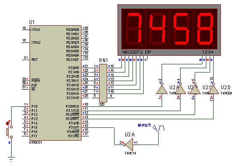232x166 pixels.
Task: Click the 220 resistance value under RN1
Action: pyautogui.click(x=102, y=104)
